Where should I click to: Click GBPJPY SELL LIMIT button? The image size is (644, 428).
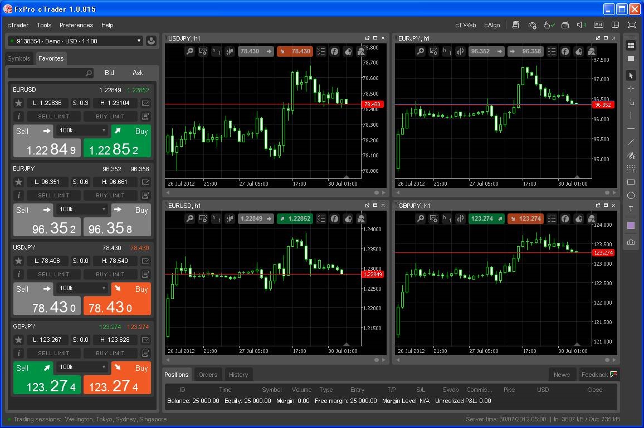(x=54, y=354)
